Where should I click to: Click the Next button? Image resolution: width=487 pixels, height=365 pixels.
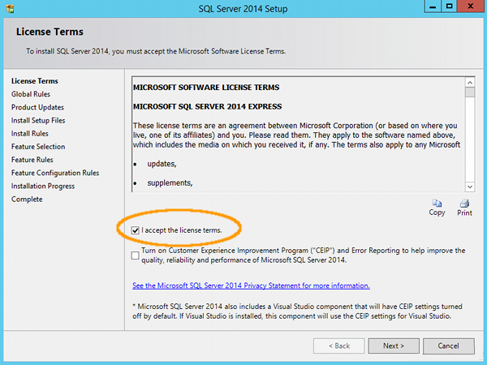coord(394,346)
